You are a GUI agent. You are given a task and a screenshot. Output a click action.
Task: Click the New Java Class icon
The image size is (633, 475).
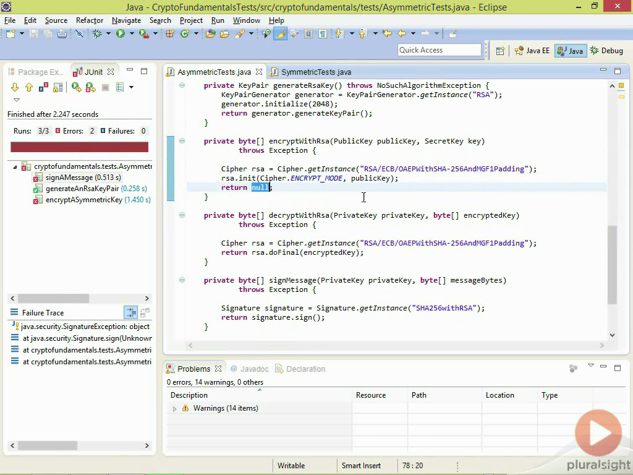tap(185, 34)
